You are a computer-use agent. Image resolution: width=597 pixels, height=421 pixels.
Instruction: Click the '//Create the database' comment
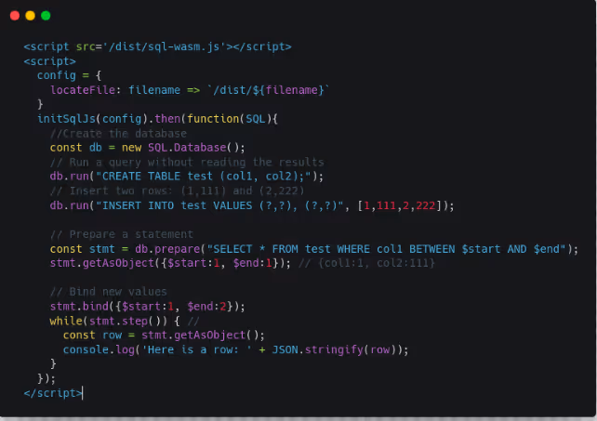coord(118,134)
